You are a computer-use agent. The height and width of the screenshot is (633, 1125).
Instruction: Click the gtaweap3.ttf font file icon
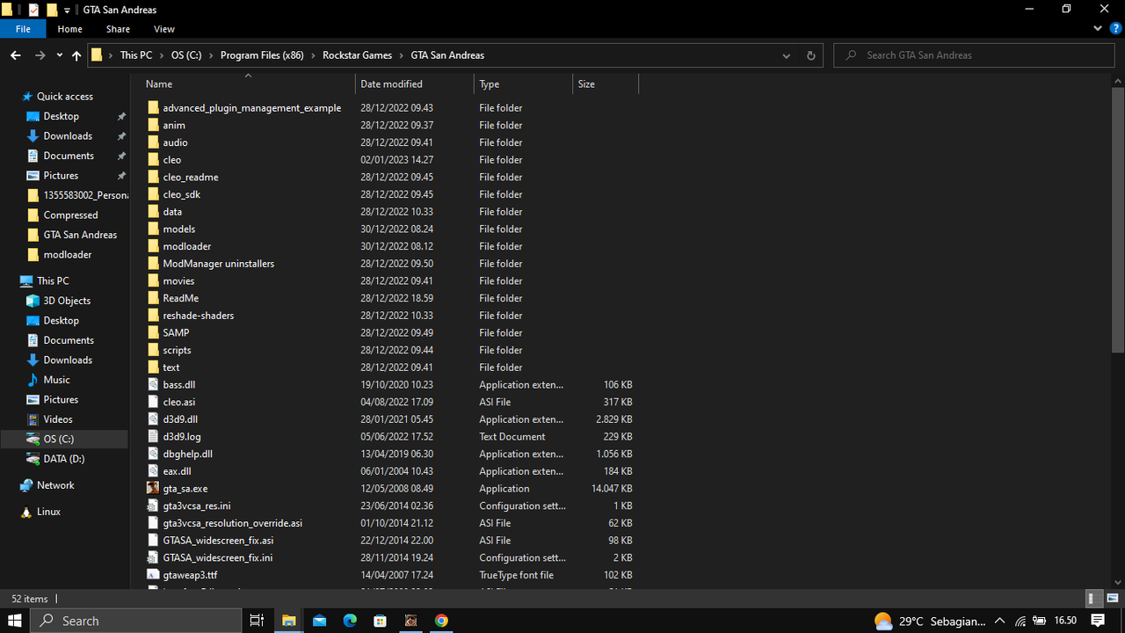[x=153, y=575]
